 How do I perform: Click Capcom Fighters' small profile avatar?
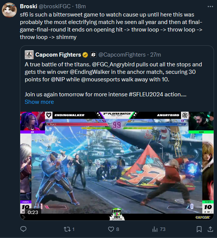tap(29, 55)
